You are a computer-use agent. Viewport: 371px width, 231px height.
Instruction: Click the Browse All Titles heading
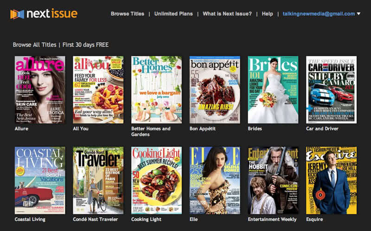pyautogui.click(x=34, y=45)
